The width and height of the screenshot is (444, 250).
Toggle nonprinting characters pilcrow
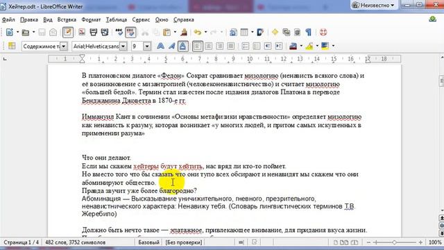[308, 33]
